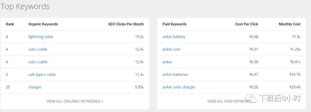Open the usb c cable keyword link
The height and width of the screenshot is (112, 311).
point(38,49)
